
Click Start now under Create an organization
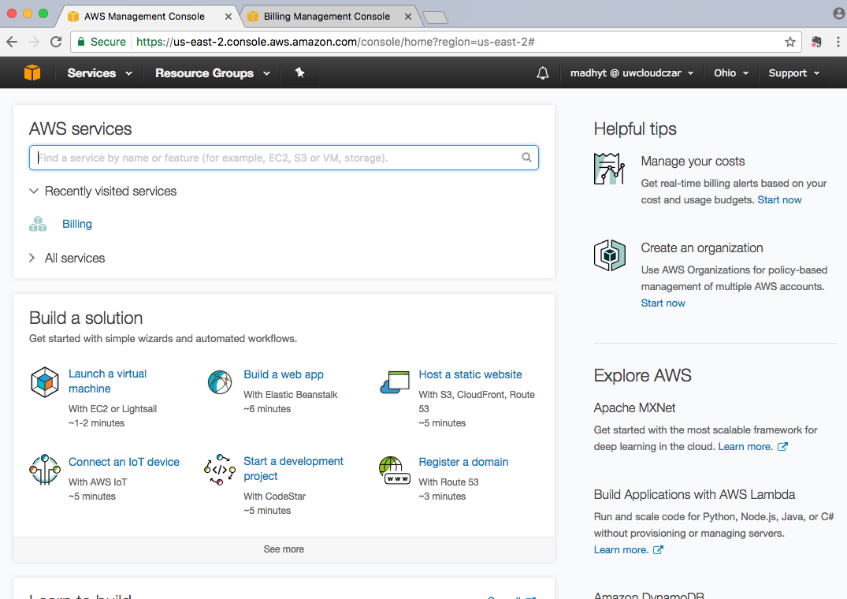click(x=663, y=303)
